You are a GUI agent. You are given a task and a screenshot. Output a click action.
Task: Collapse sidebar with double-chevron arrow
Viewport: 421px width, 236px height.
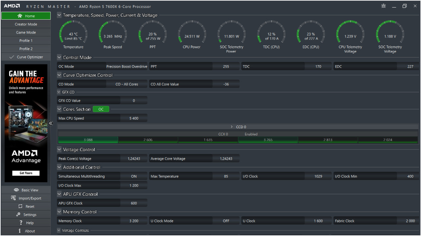pyautogui.click(x=51, y=123)
